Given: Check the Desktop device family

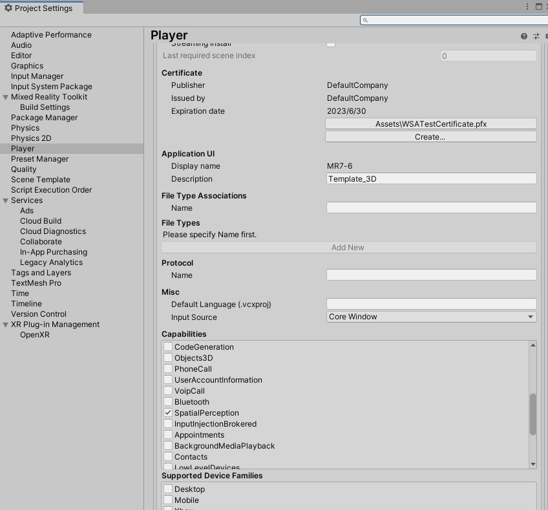Looking at the screenshot, I should click(x=168, y=489).
